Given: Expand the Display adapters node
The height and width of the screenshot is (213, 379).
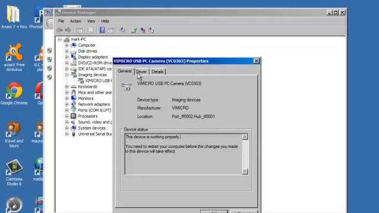Looking at the screenshot, I should pyautogui.click(x=67, y=57).
